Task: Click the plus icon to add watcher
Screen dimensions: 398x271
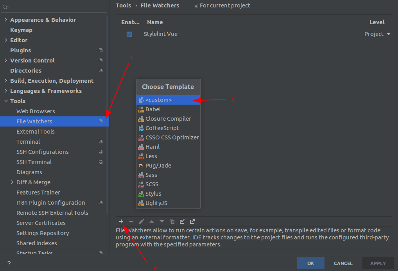Action: (x=121, y=221)
